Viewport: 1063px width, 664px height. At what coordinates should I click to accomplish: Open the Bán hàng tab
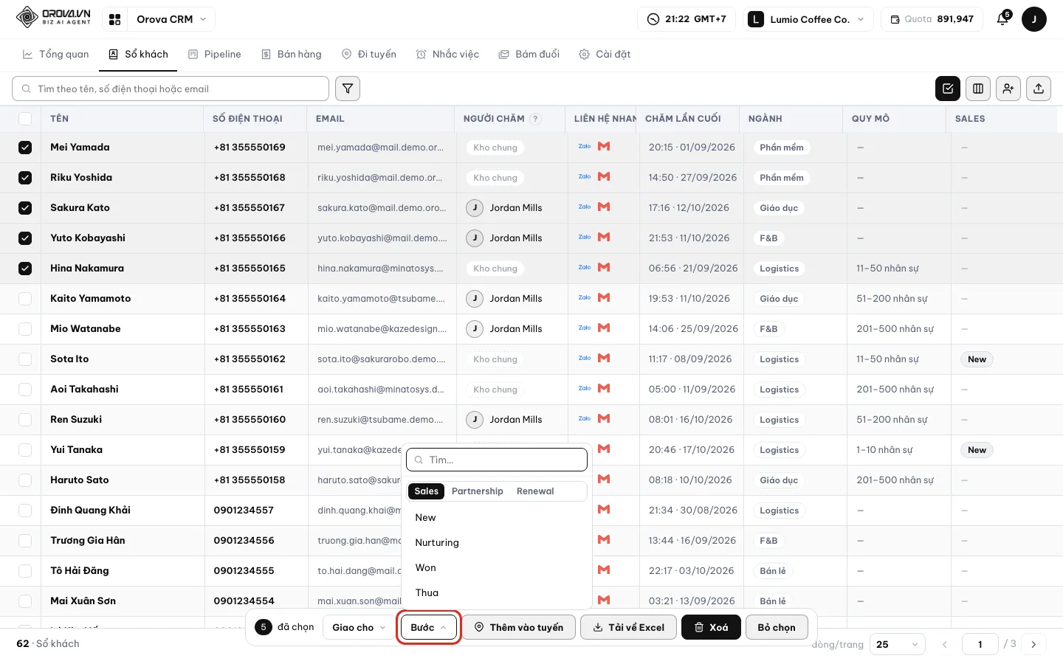(x=292, y=55)
